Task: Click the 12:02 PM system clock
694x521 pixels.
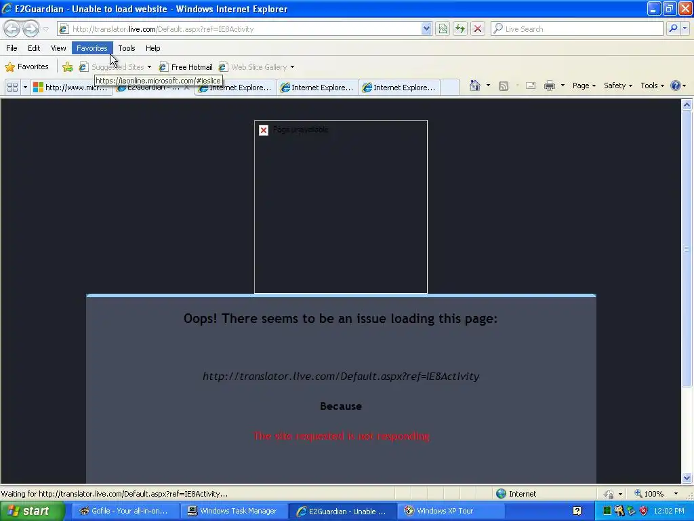Action: point(669,511)
